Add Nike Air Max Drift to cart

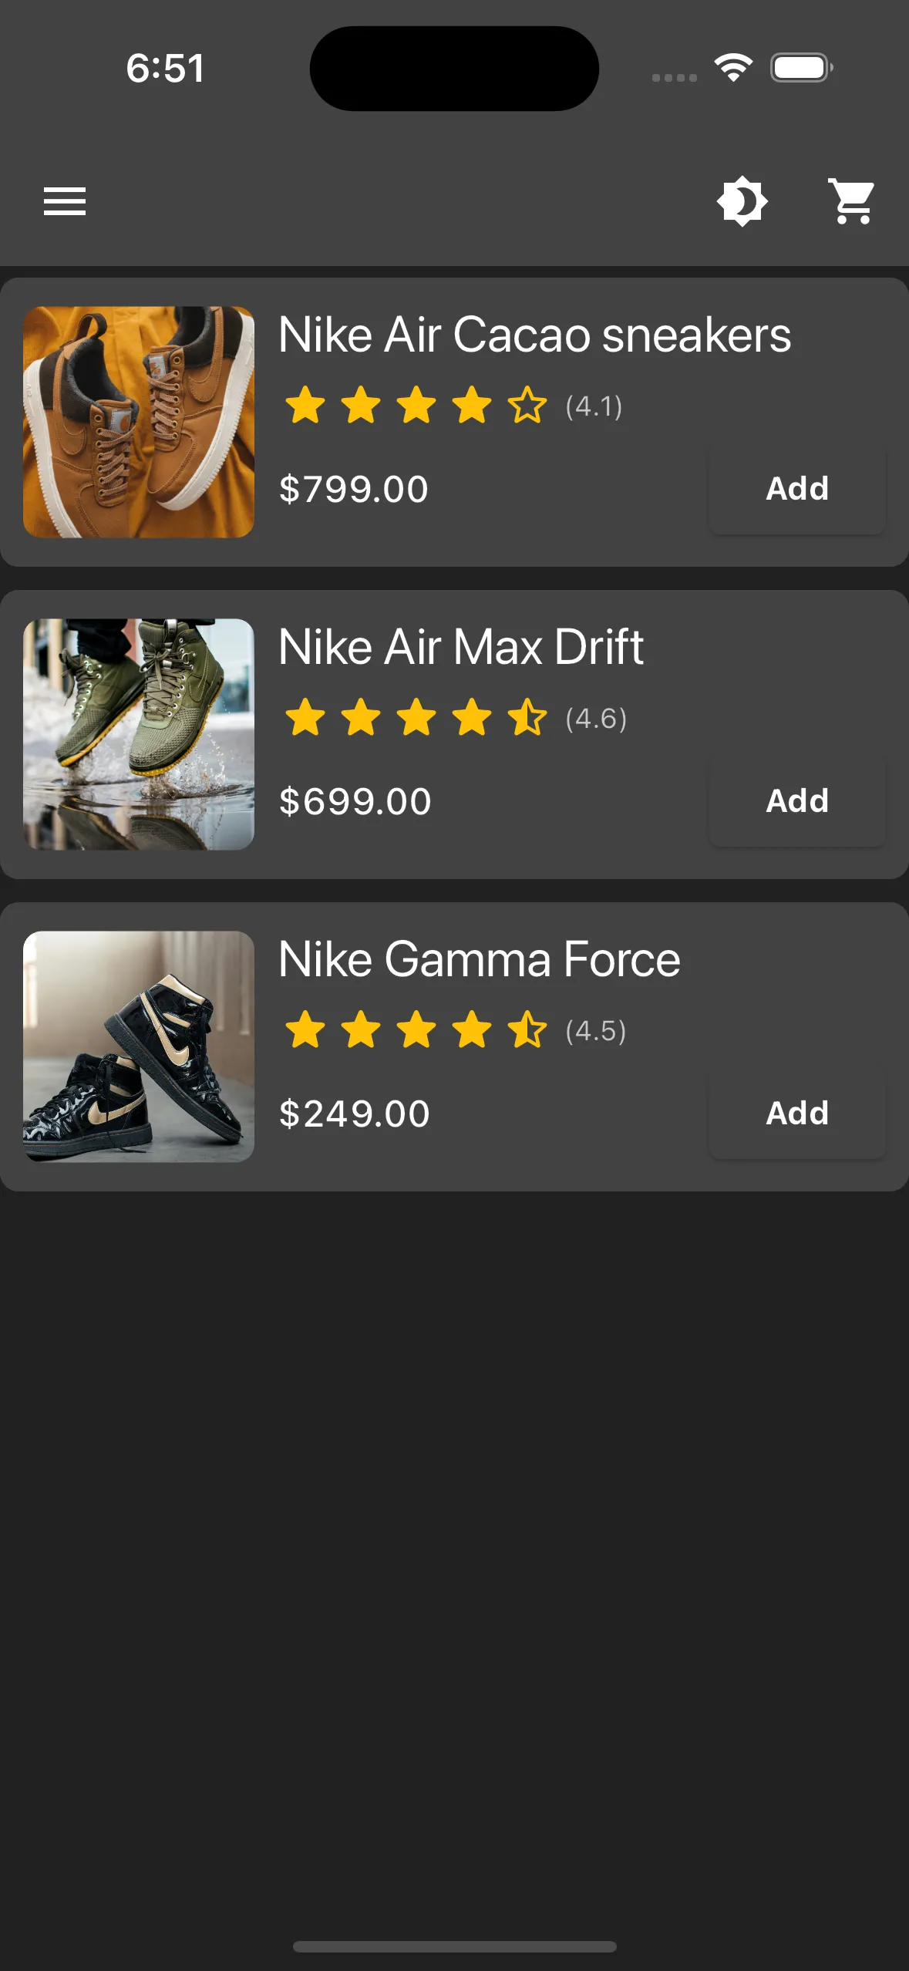797,801
